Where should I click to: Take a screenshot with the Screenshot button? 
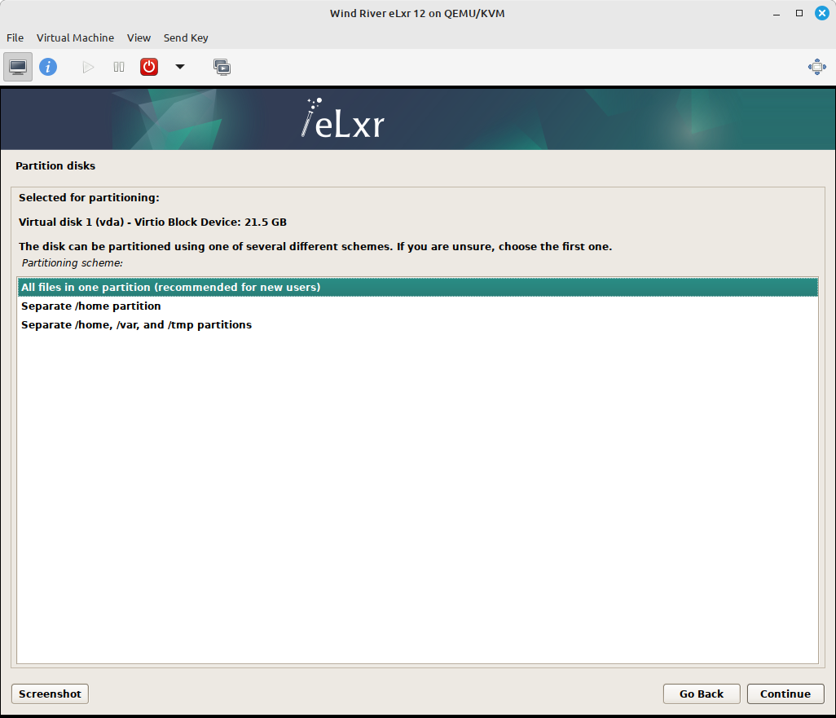[50, 694]
